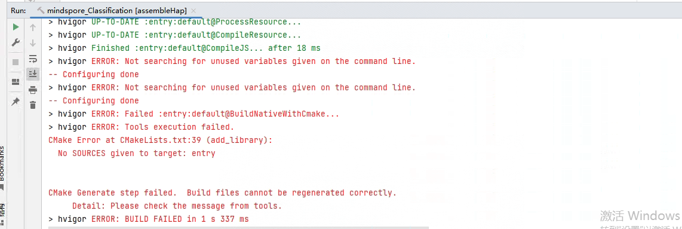Clear console output with trash icon

pyautogui.click(x=33, y=105)
